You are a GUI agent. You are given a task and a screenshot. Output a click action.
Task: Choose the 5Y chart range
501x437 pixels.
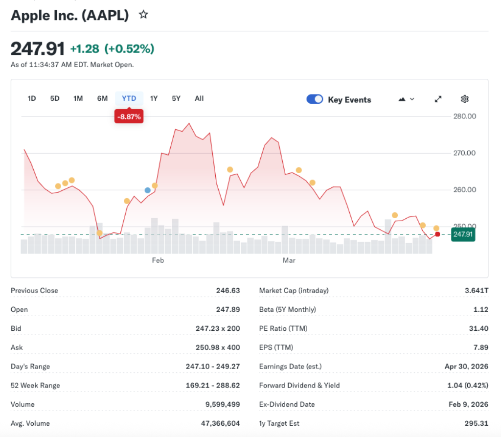pos(176,98)
